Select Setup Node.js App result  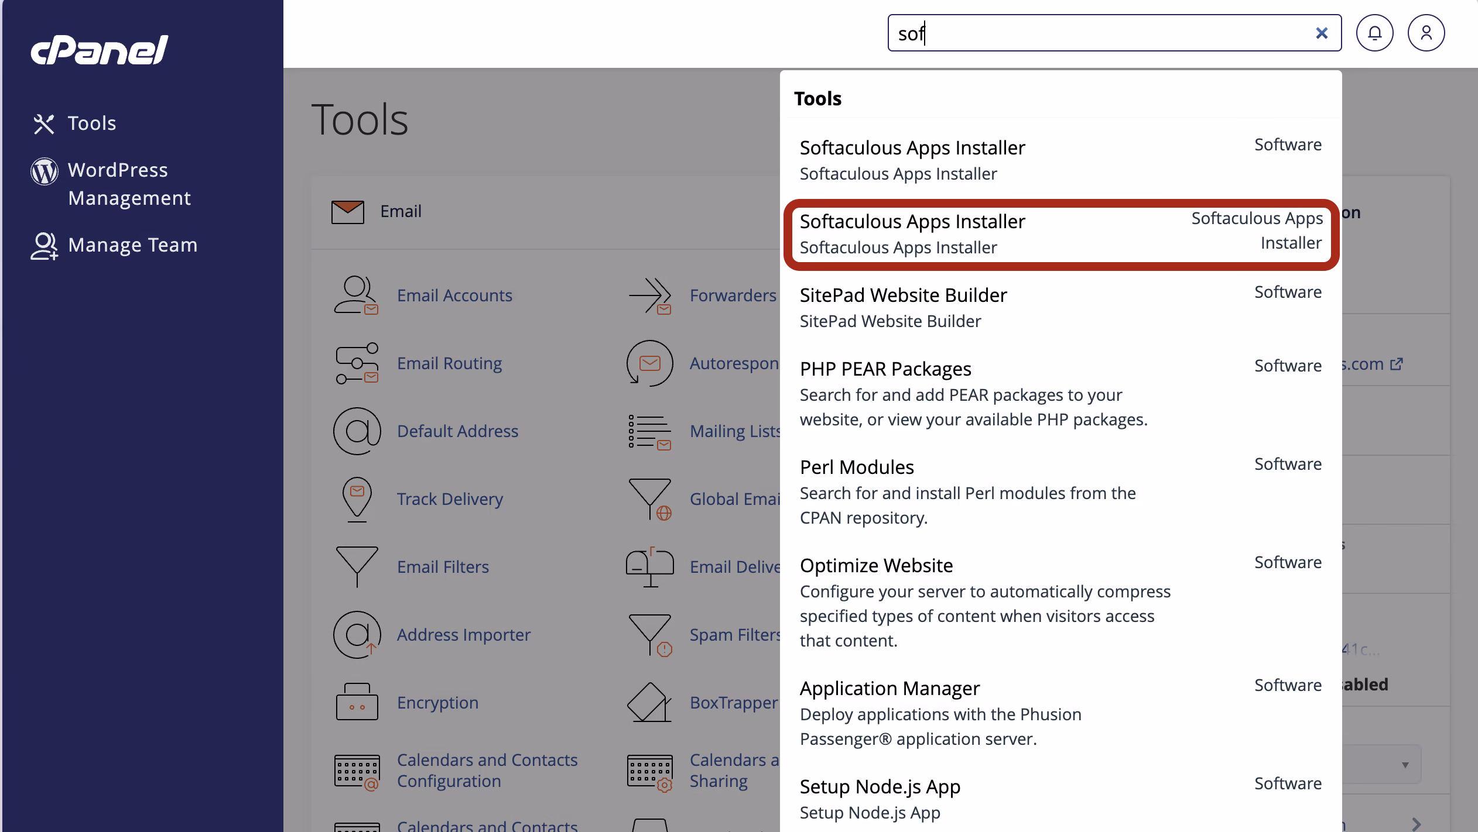coord(1060,799)
